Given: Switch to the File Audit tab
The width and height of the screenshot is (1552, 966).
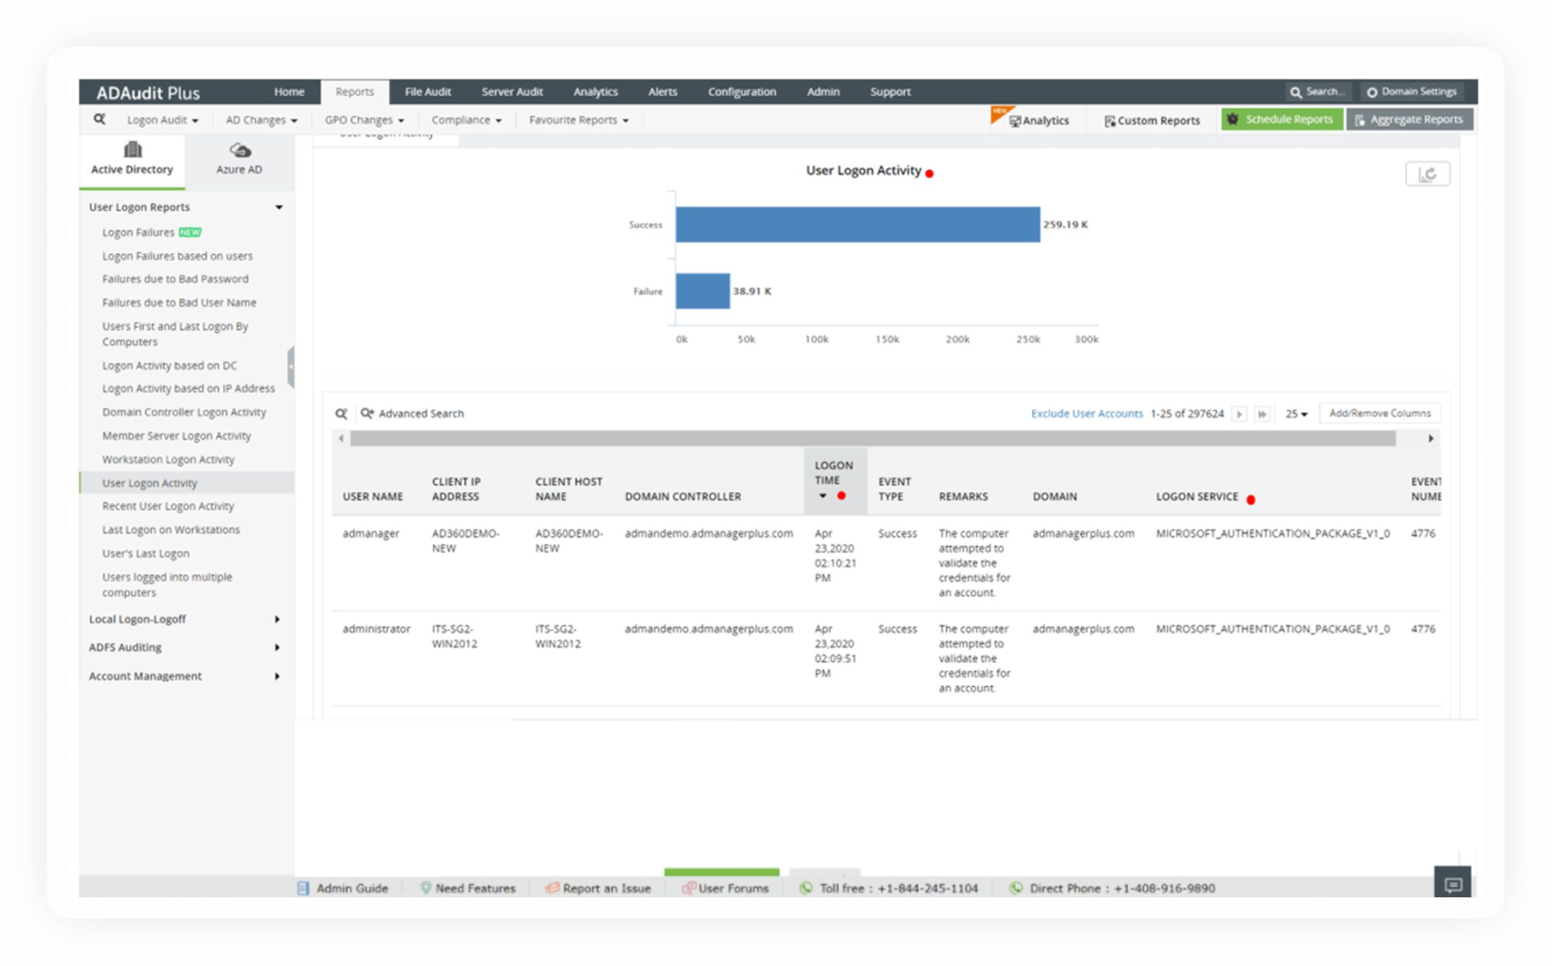Looking at the screenshot, I should (x=427, y=92).
